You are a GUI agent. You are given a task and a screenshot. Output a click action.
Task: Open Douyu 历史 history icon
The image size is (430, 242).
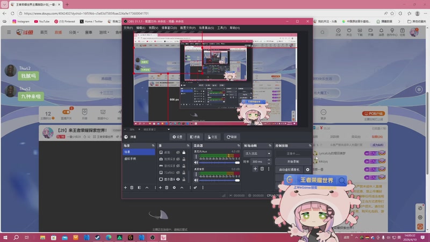click(x=339, y=32)
